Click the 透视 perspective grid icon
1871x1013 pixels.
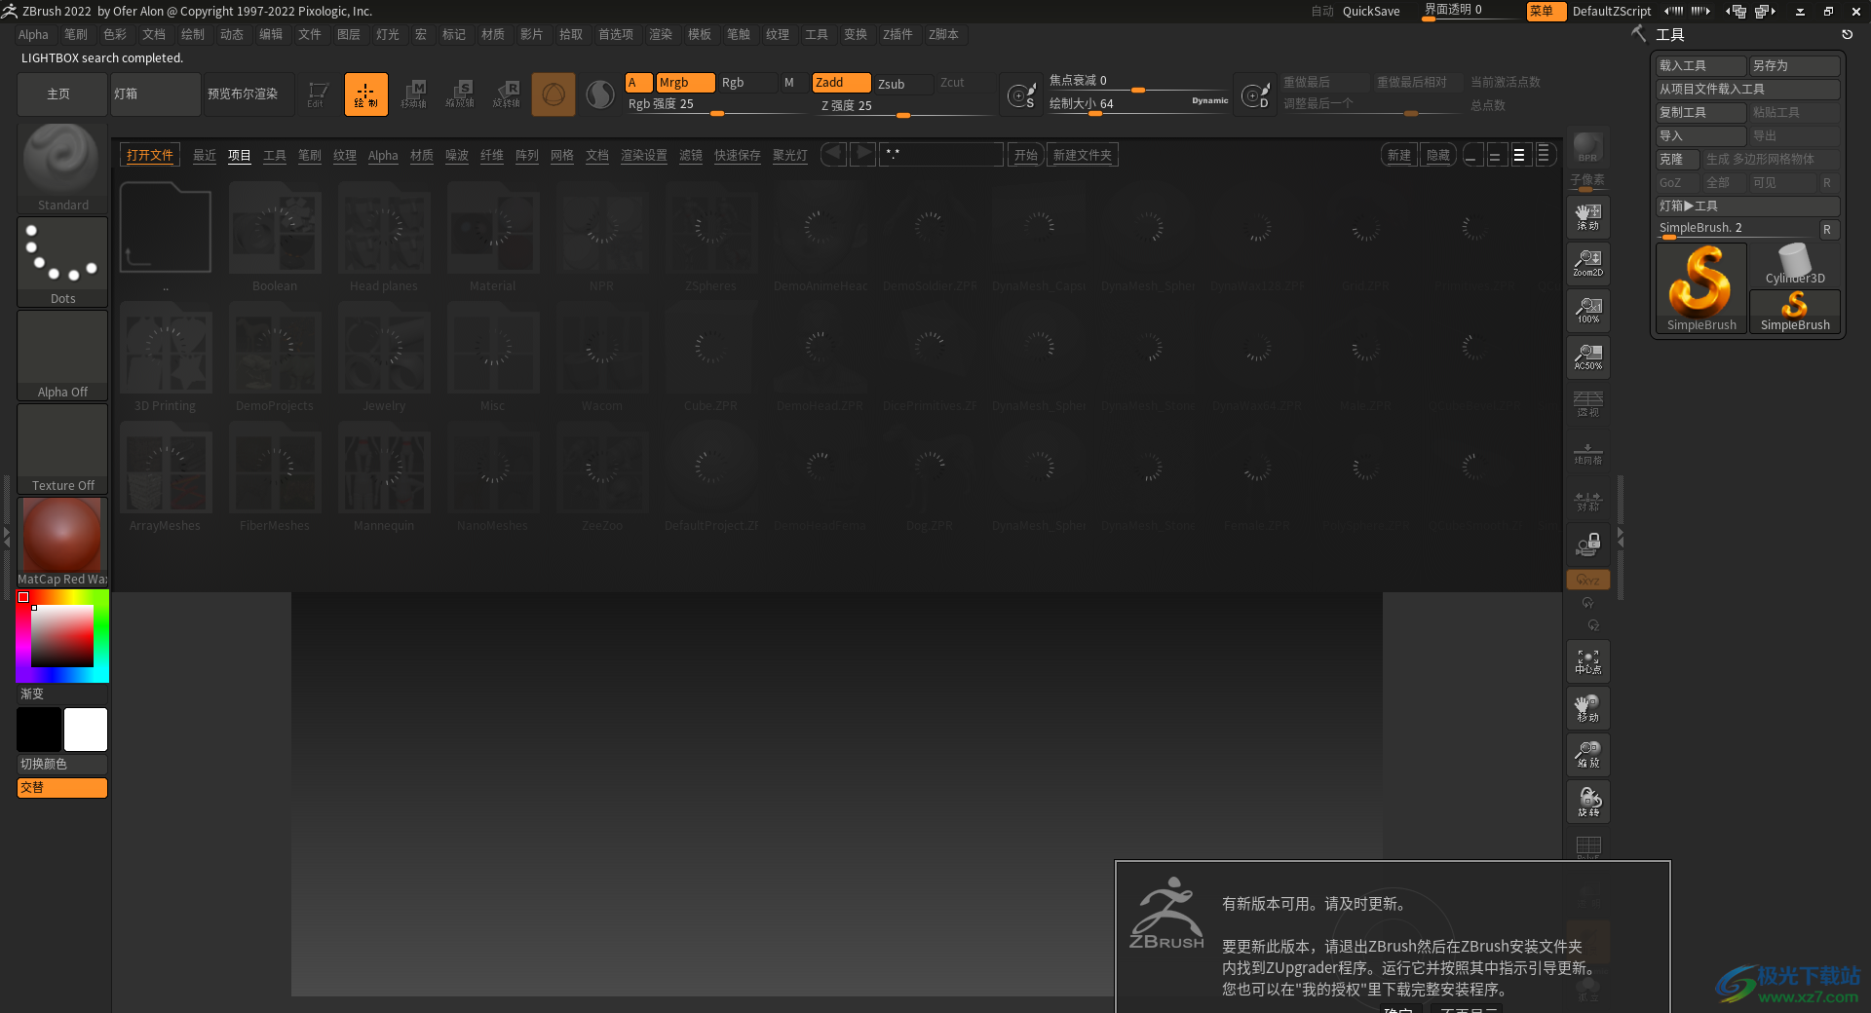coord(1587,404)
